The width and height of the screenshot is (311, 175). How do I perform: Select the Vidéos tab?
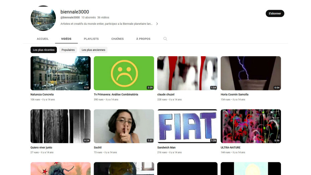click(x=66, y=39)
